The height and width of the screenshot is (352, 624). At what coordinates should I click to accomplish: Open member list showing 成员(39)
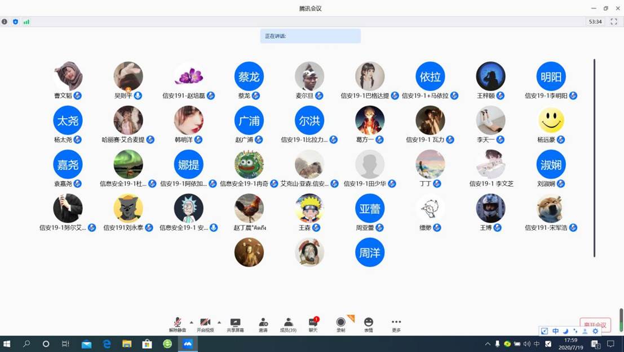pos(288,322)
